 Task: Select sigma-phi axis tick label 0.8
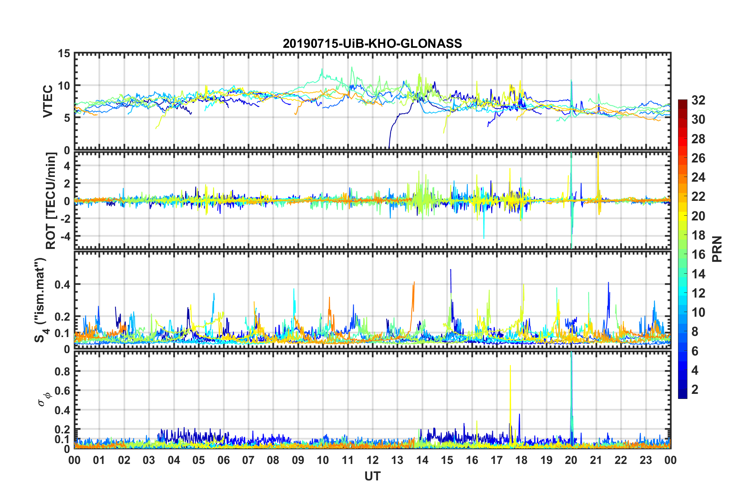tap(62, 371)
